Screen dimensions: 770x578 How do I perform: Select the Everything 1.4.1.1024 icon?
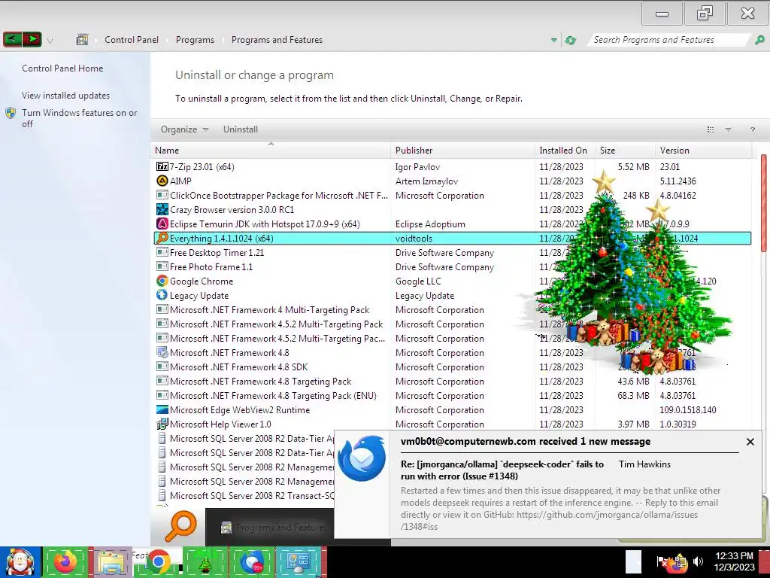(162, 238)
